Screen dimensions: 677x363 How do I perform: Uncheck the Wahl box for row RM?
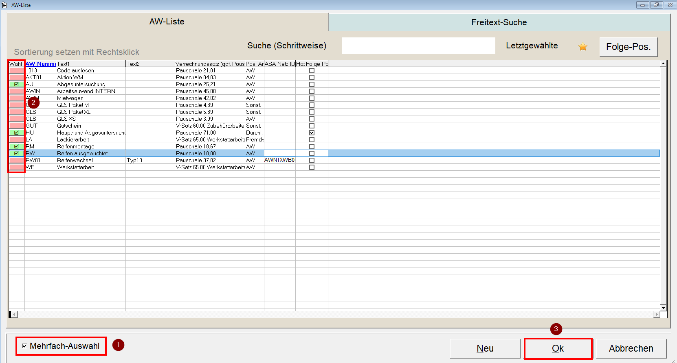tap(16, 147)
